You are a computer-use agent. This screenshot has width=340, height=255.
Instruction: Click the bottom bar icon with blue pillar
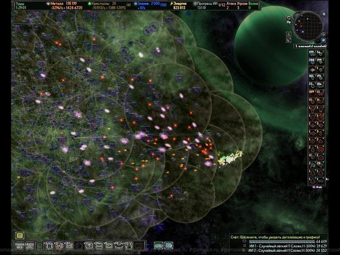click(x=49, y=245)
